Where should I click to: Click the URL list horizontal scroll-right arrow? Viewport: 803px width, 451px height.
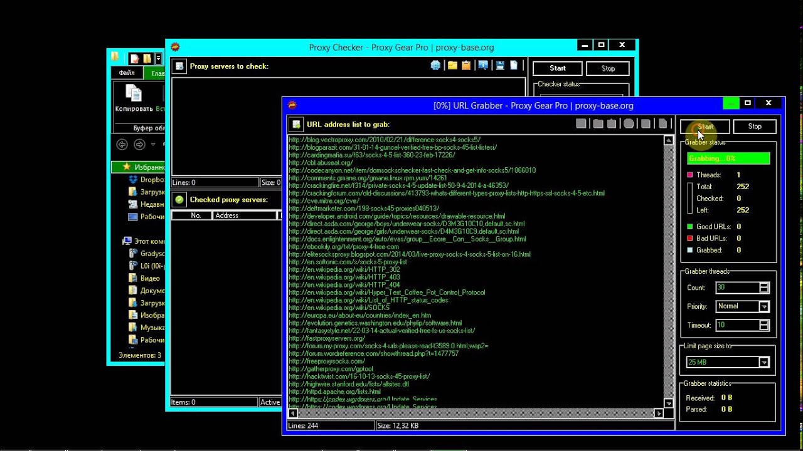[659, 413]
